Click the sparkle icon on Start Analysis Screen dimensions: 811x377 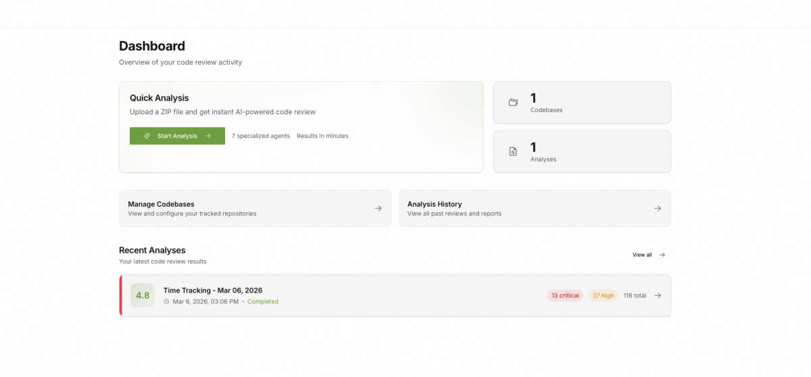(147, 136)
